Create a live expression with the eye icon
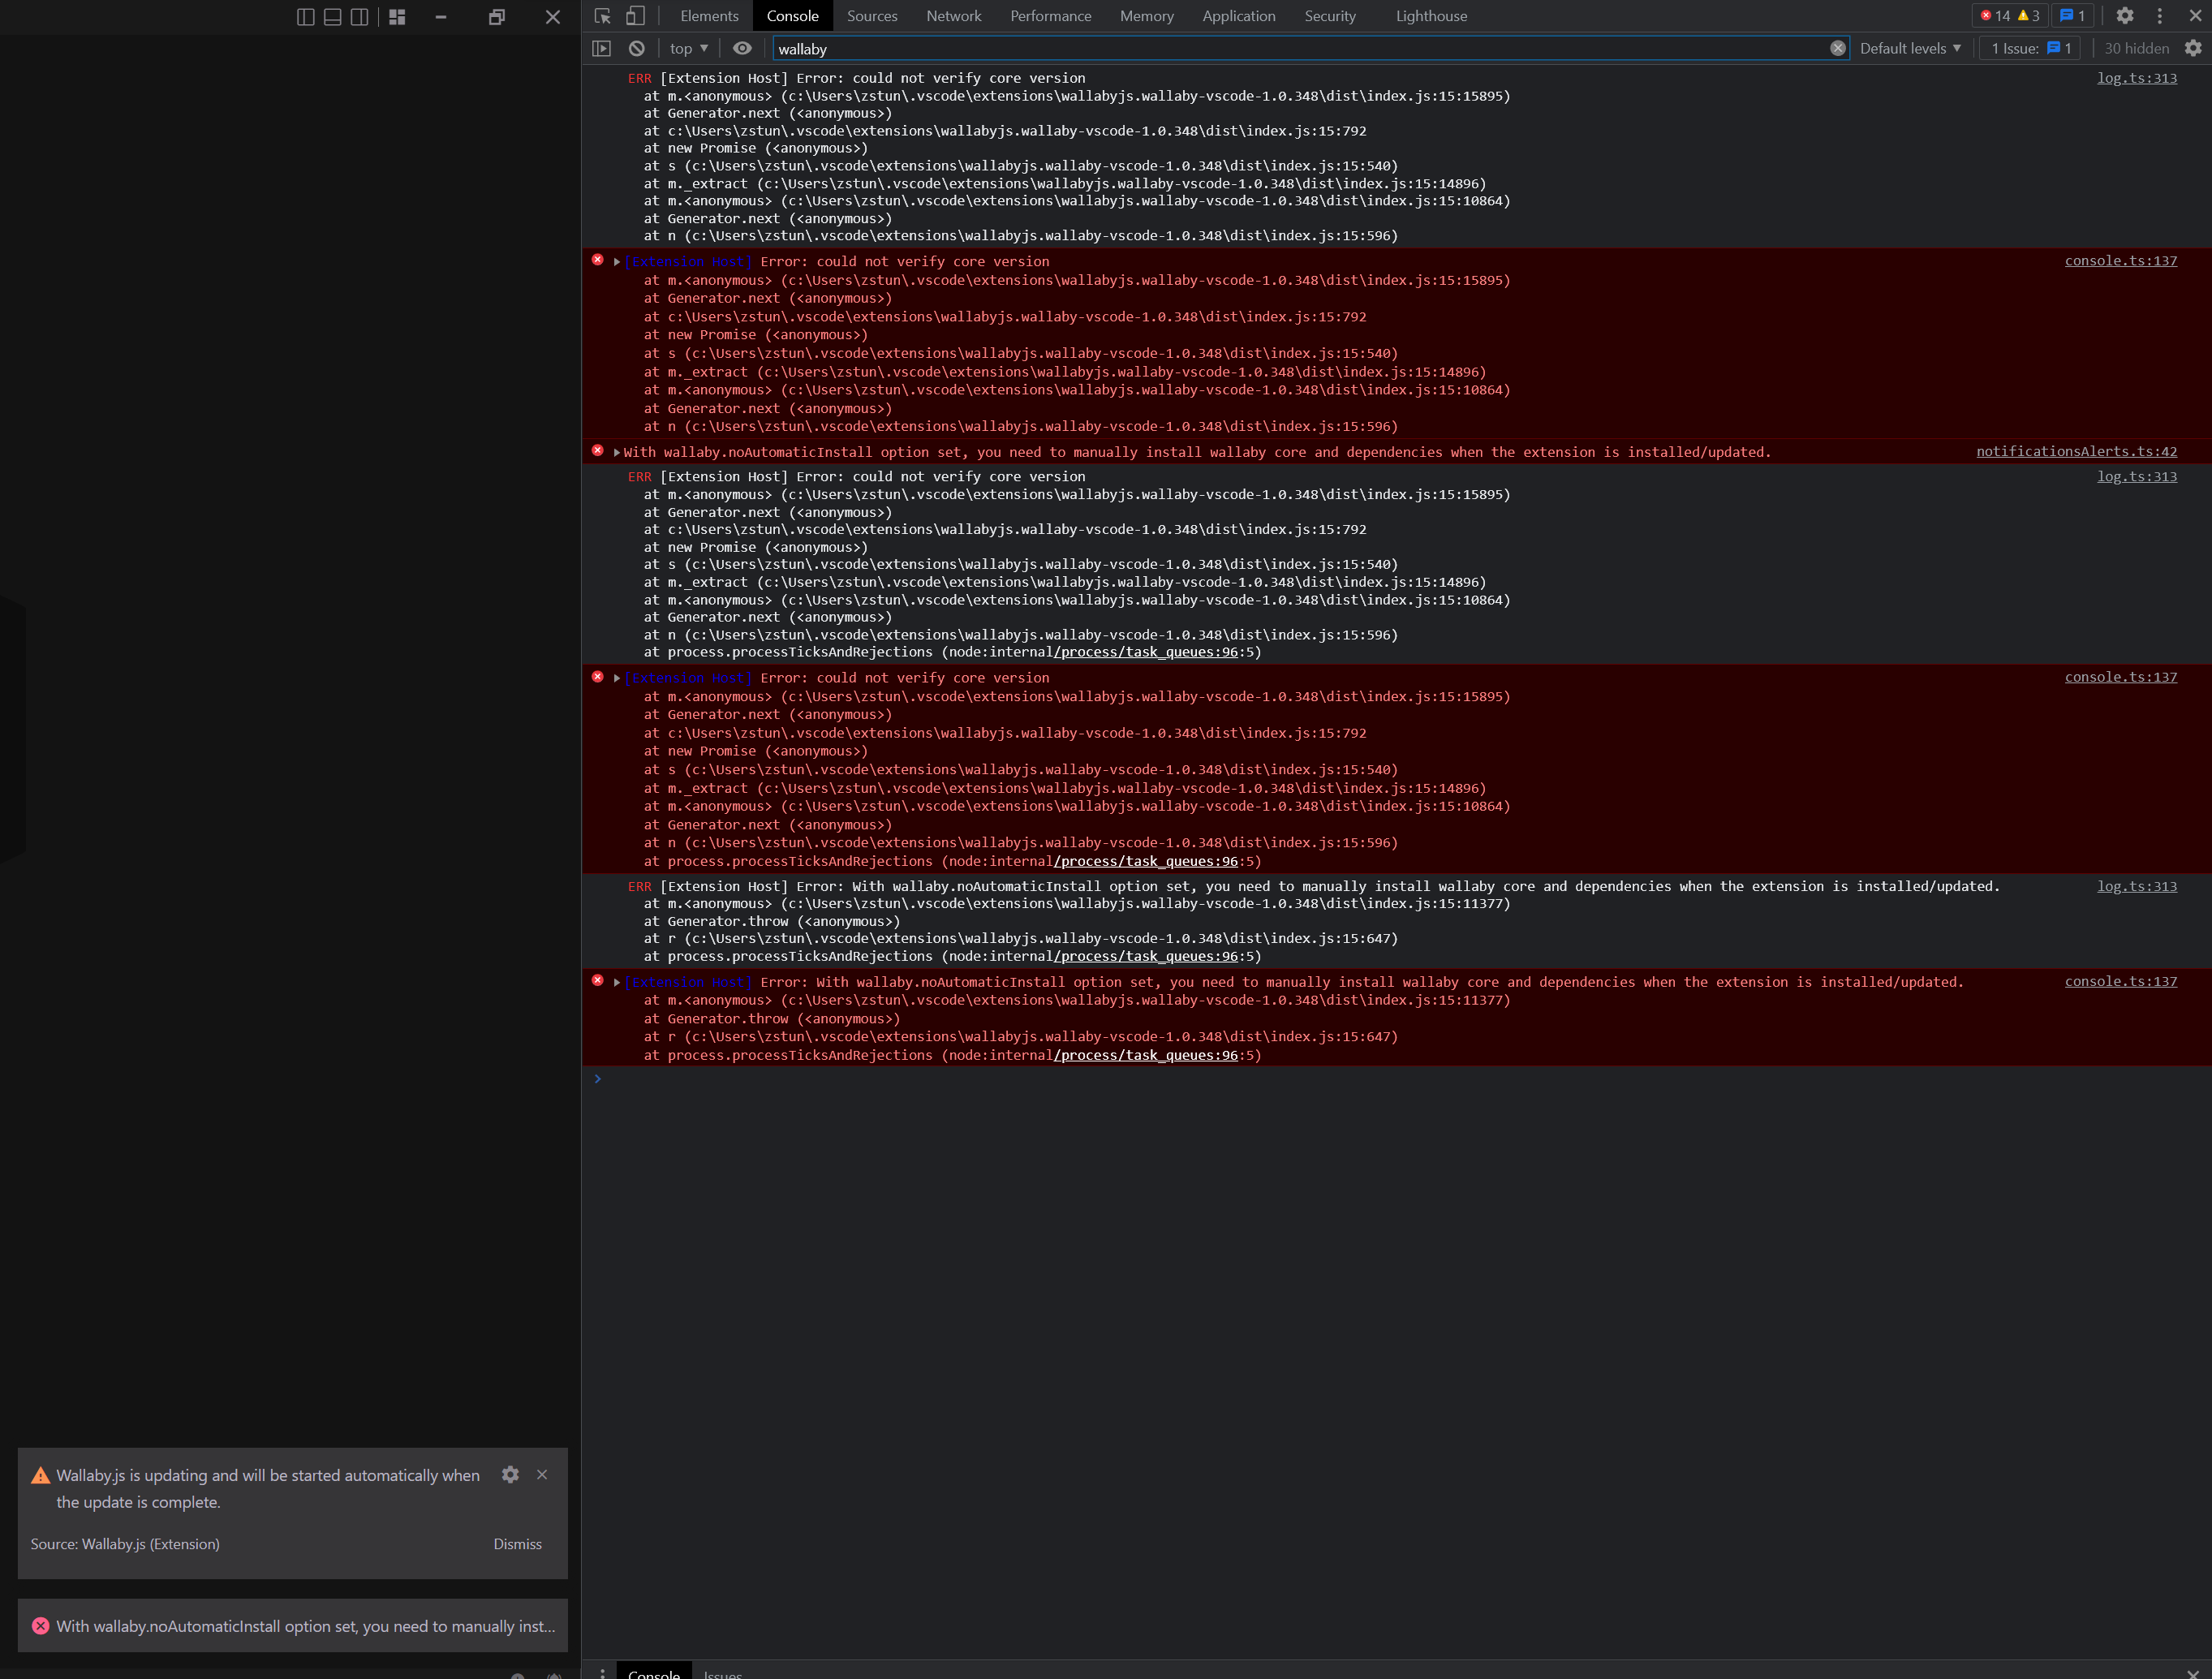This screenshot has height=1679, width=2212. [x=742, y=48]
